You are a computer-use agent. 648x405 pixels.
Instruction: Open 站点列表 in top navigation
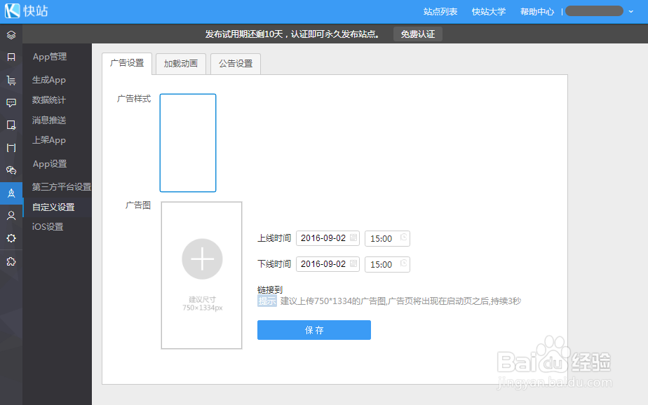point(440,11)
